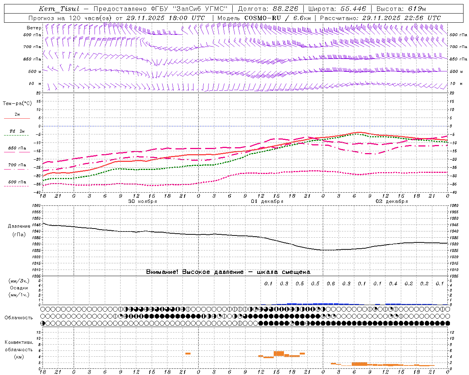Click the Тем-ра(°C) temperature panel label
Screen dimensions: 469x375
(17, 104)
